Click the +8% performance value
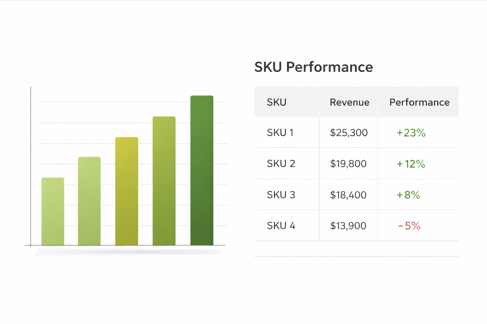This screenshot has height=324, width=487. (x=408, y=195)
